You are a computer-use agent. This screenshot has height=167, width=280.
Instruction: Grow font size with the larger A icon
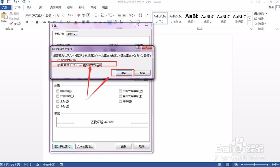(x=58, y=15)
